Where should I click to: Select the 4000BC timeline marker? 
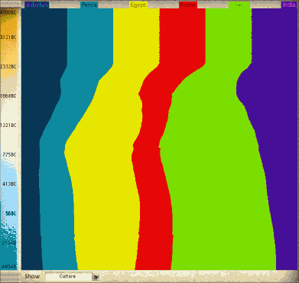point(8,12)
